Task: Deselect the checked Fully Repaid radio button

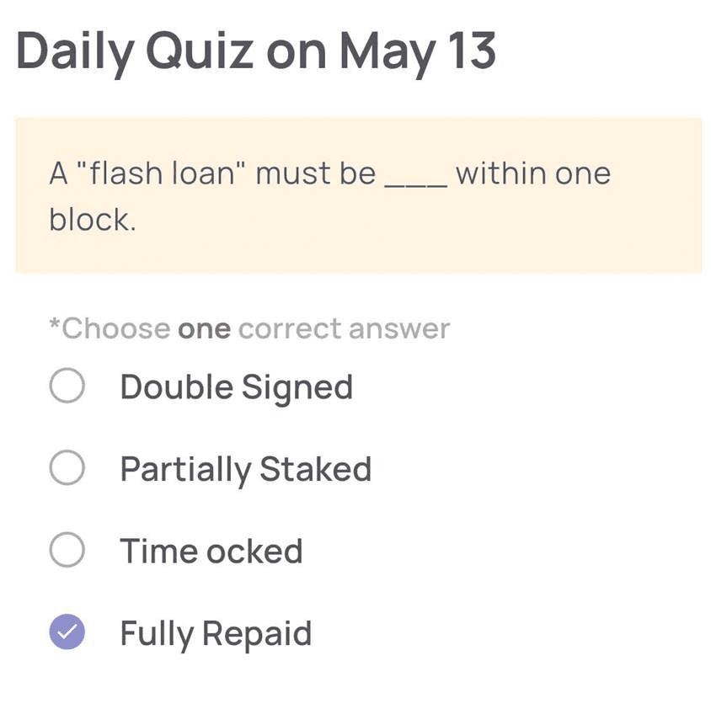Action: [67, 632]
